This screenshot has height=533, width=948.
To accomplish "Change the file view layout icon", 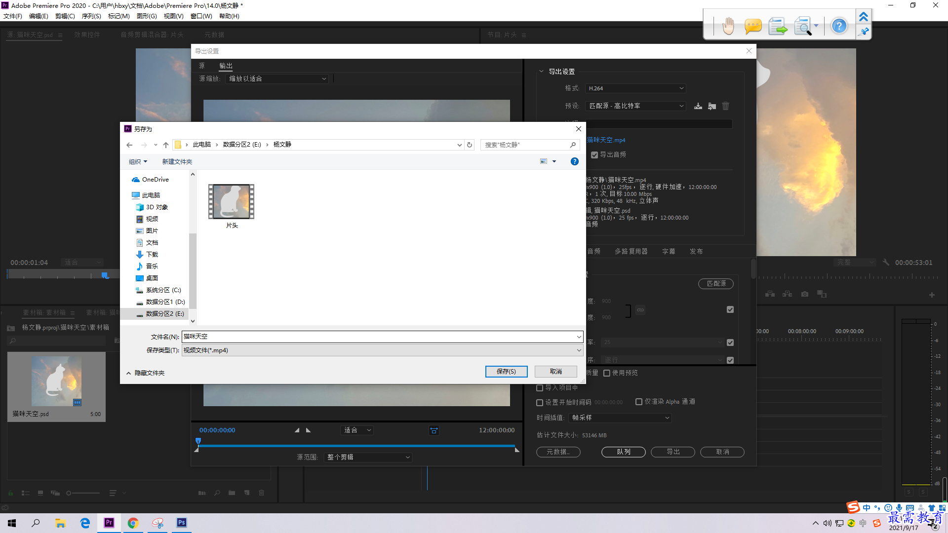I will (544, 161).
